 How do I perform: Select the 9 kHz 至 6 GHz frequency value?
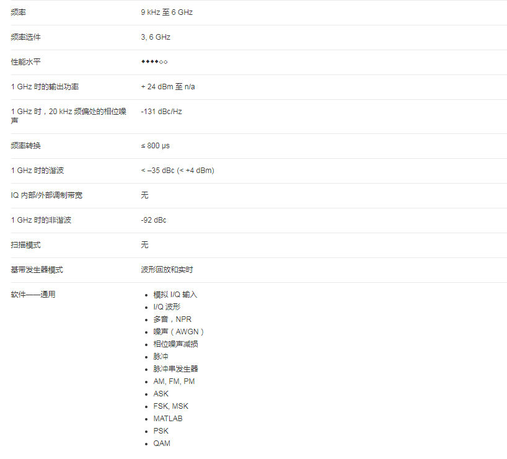click(x=167, y=12)
